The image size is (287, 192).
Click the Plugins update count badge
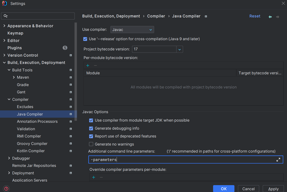[x=65, y=48]
